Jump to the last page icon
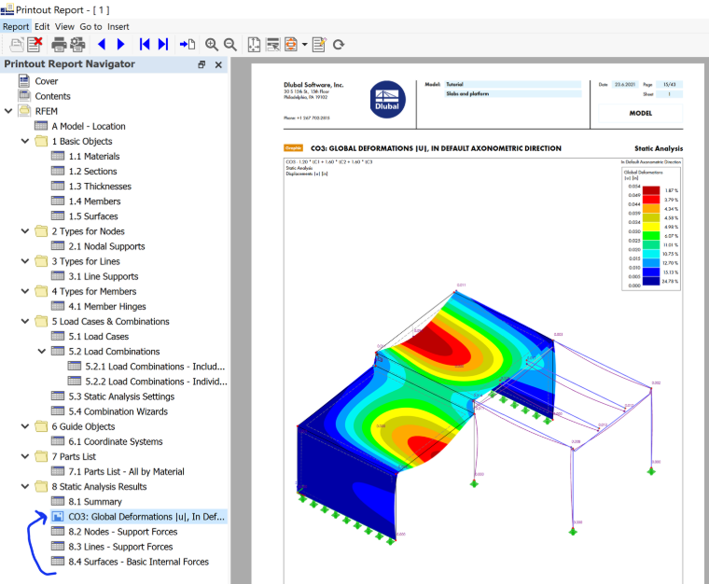 click(163, 44)
